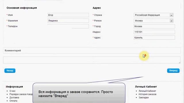Viewport: 184px width, 103px height.
Task: Click the Телефон field label
Action: tap(13, 26)
